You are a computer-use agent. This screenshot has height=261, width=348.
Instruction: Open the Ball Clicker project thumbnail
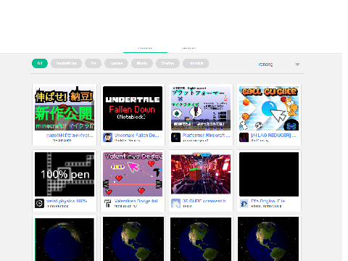pyautogui.click(x=269, y=108)
